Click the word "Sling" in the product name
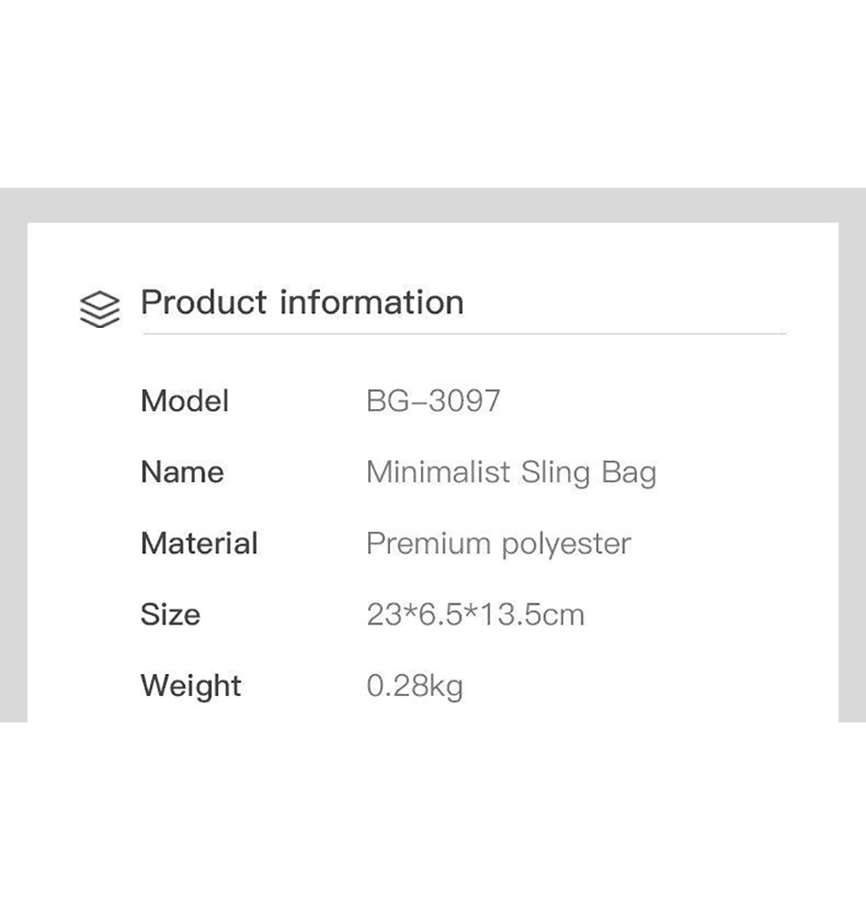Screen dimensions: 866x911 tap(556, 474)
